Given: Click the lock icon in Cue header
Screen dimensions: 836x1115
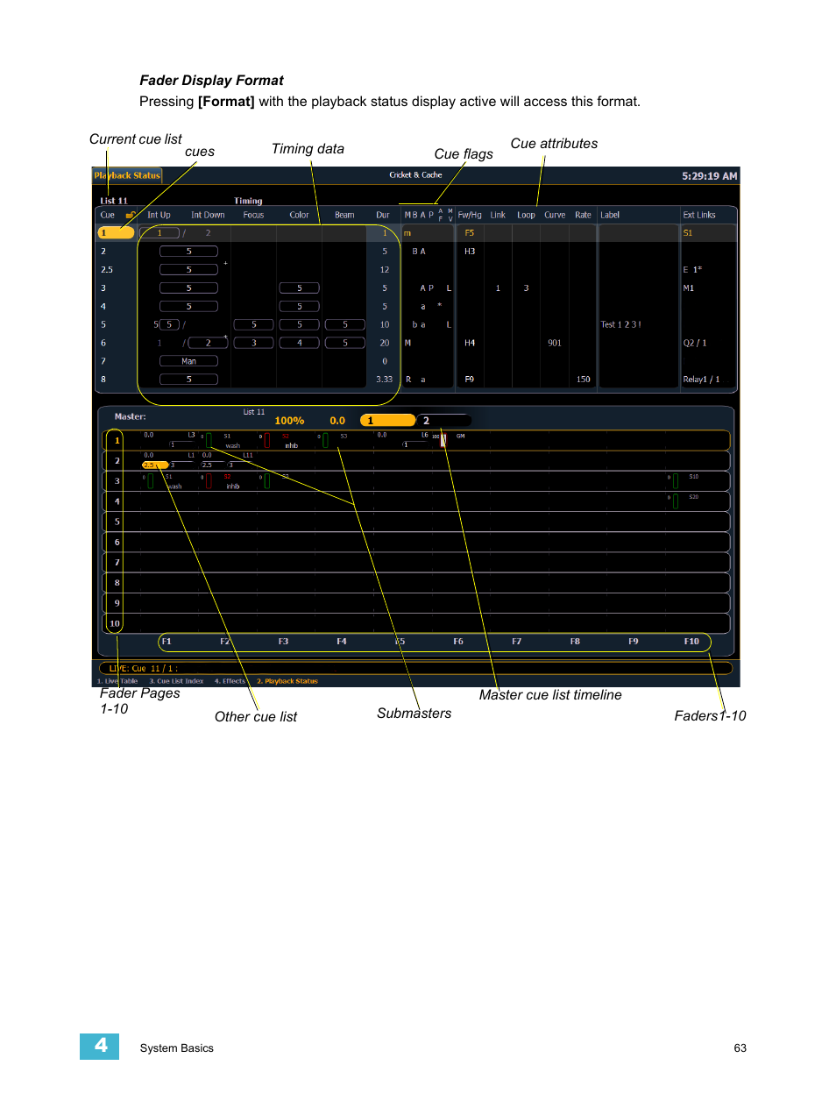Looking at the screenshot, I should (131, 215).
